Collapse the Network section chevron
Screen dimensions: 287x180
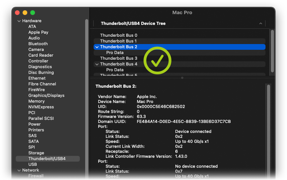19,170
